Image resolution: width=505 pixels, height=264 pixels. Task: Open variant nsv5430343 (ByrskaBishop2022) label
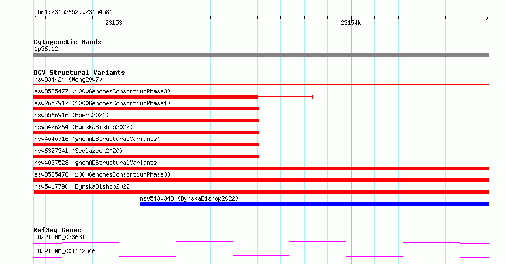tap(189, 198)
